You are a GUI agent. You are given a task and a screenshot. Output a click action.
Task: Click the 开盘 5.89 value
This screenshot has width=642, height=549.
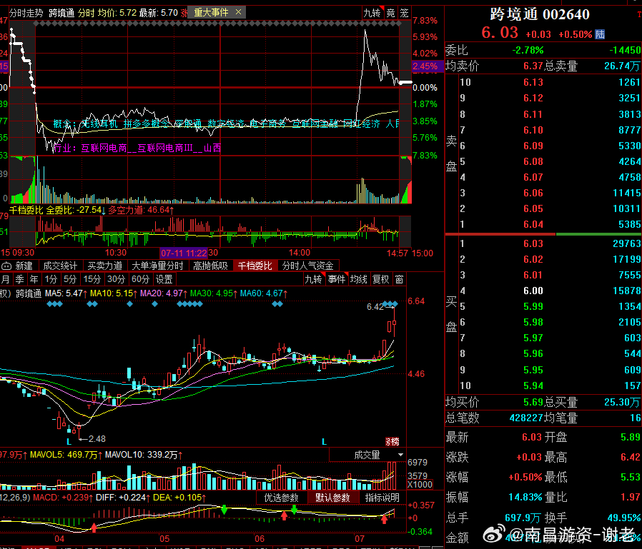coord(630,437)
